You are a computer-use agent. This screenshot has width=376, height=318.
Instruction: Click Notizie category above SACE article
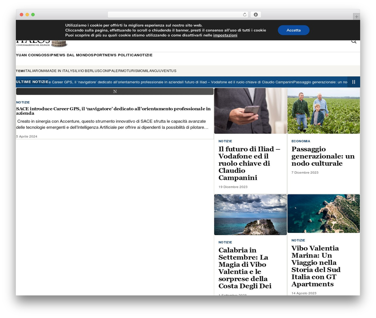[x=23, y=102]
